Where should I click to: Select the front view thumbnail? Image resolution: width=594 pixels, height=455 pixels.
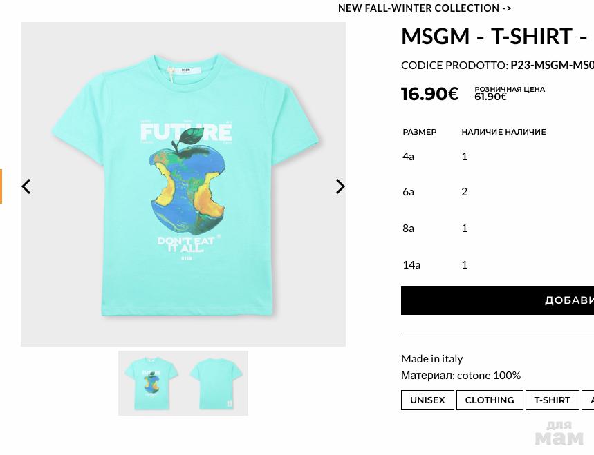[151, 383]
